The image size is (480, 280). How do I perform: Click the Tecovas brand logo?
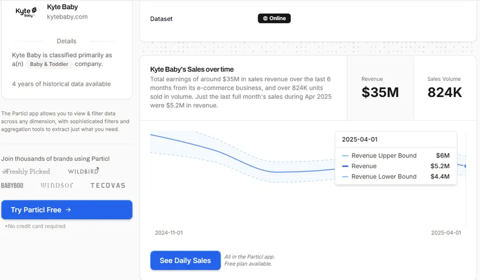(x=107, y=185)
